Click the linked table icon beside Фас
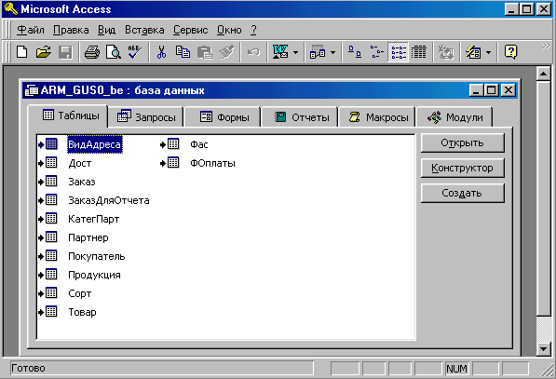The height and width of the screenshot is (379, 556). [170, 144]
